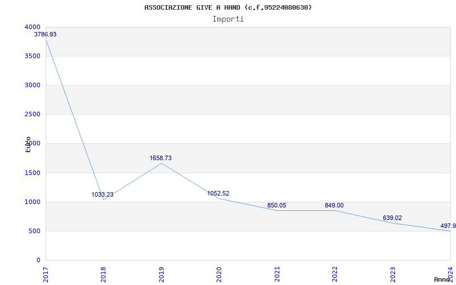Click the 500 y-axis tick label
This screenshot has height=285, width=456.
pyautogui.click(x=35, y=231)
